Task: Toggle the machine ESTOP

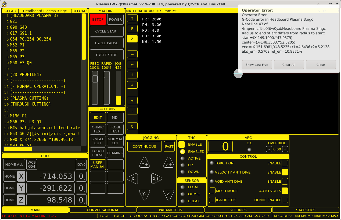Action: click(x=98, y=19)
